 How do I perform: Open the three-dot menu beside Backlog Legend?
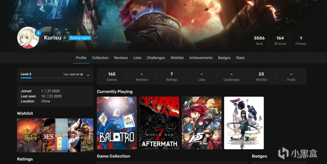96,38
